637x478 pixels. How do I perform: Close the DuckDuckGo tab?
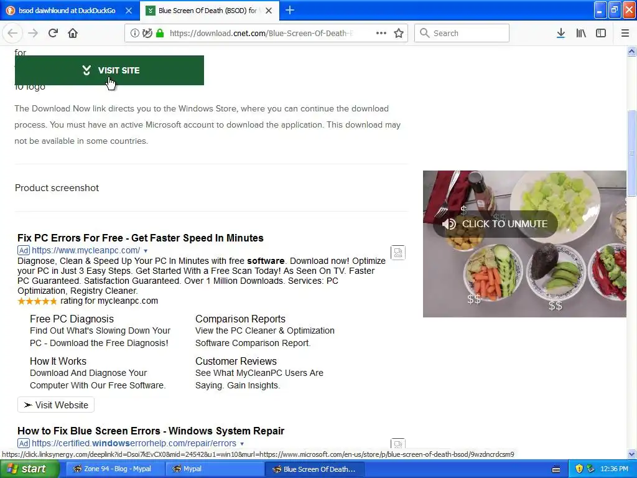click(x=129, y=11)
